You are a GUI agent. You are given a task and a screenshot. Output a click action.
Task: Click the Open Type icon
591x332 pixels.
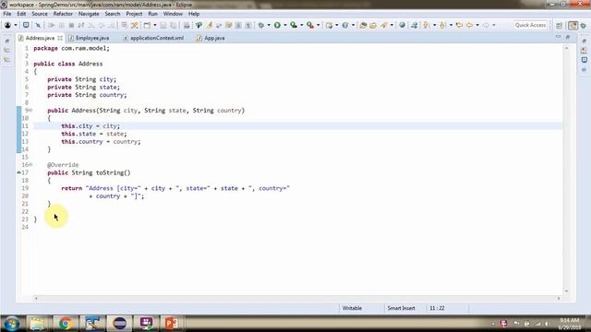click(363, 25)
